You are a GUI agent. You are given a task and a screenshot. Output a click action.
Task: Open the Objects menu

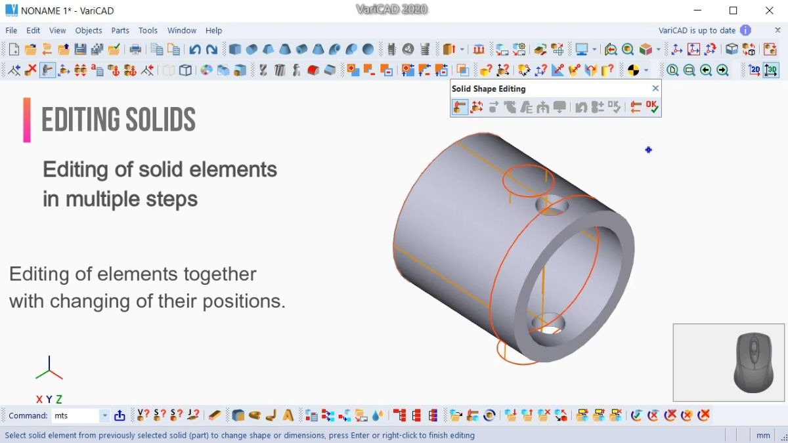point(89,30)
